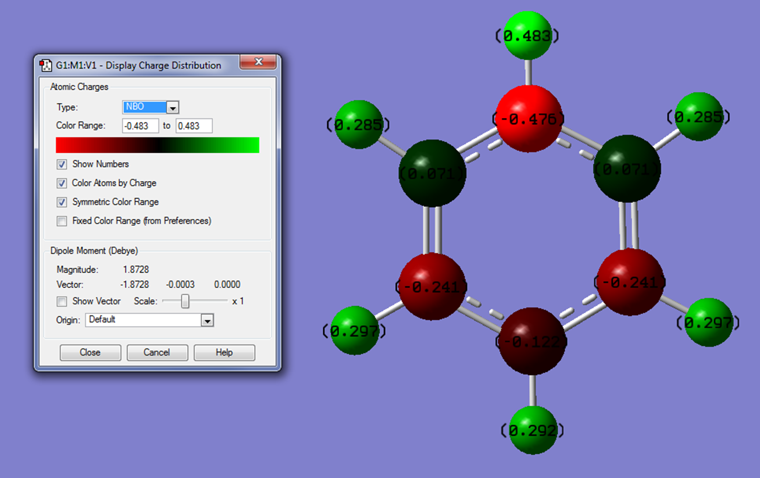Click the Gaussian icon in dialog title bar
The width and height of the screenshot is (760, 478).
point(46,66)
